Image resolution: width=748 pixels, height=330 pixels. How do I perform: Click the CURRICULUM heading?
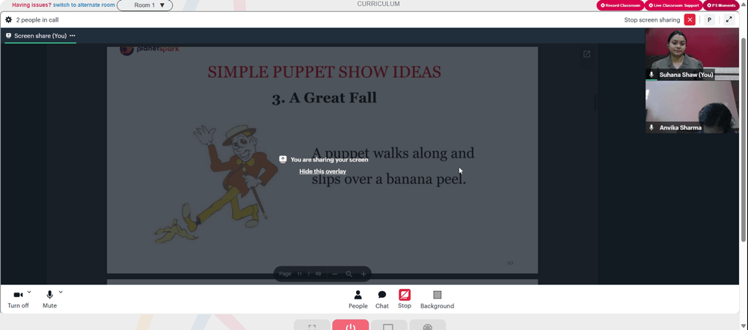[378, 4]
